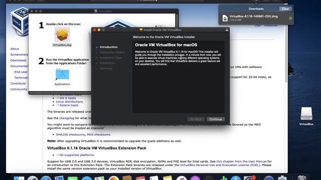Open All supported platforms extension pack link
Image resolution: width=321 pixels, height=180 pixels.
pyautogui.click(x=77, y=155)
